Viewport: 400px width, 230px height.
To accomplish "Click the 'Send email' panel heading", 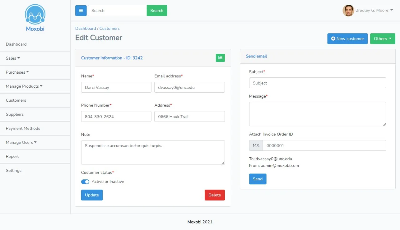I will (x=257, y=56).
